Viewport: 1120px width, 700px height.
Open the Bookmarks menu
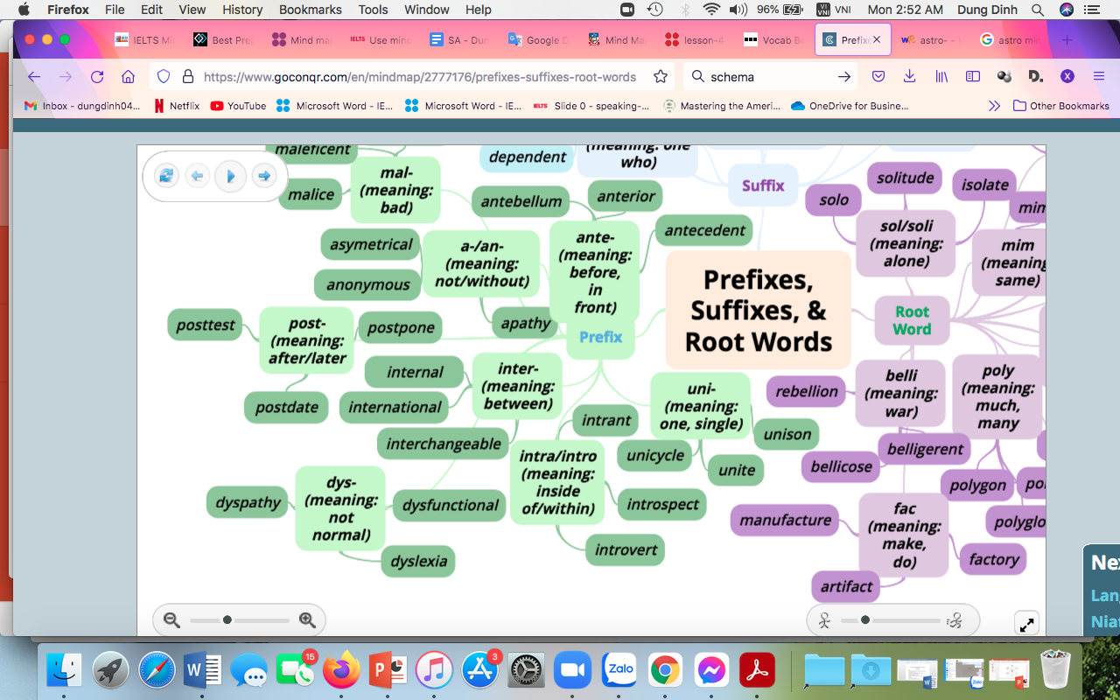pos(311,10)
